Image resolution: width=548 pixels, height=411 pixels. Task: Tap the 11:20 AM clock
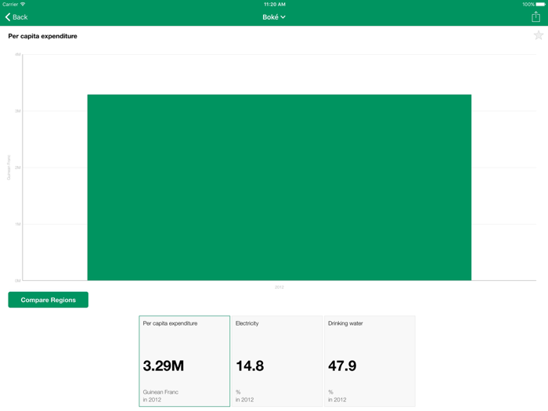tap(274, 4)
